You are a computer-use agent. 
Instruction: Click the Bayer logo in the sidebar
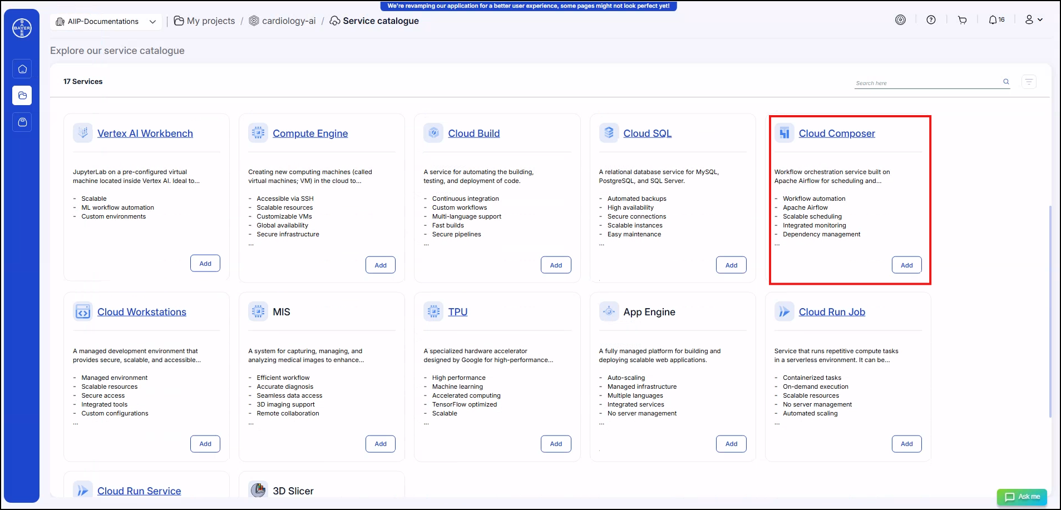pos(22,28)
